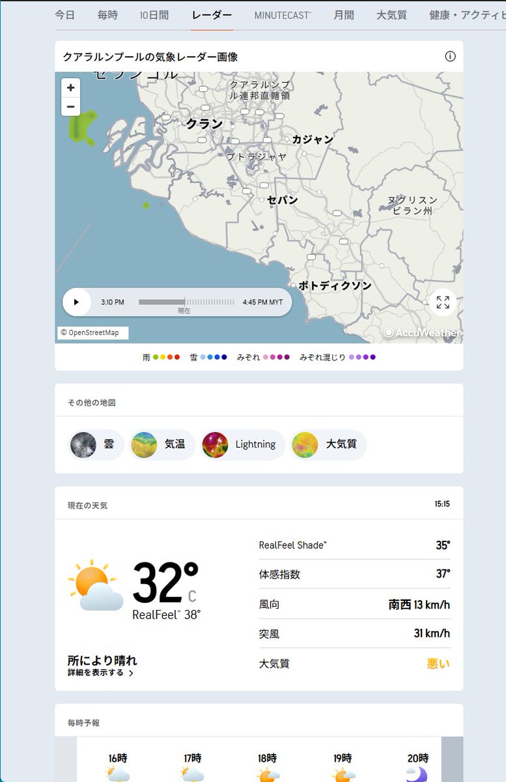The height and width of the screenshot is (782, 506).
Task: Open the 毎時 tab
Action: [107, 15]
